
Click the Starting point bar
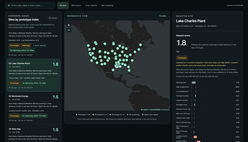[194, 83]
